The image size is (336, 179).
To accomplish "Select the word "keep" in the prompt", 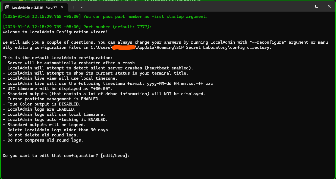I will coord(121,155).
